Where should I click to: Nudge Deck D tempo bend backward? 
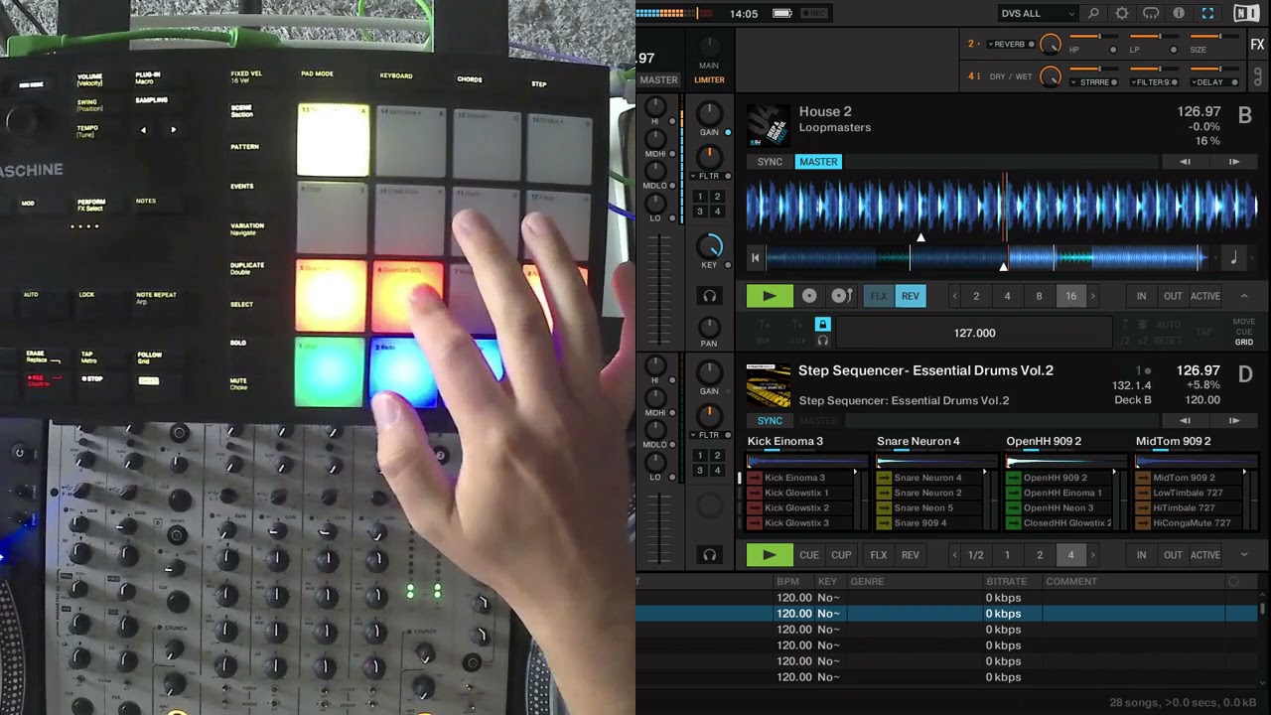(1185, 421)
